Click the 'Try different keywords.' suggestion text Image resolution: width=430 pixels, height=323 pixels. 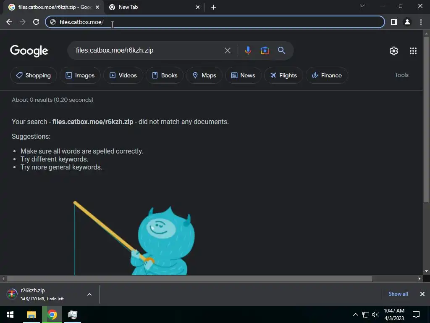[x=54, y=159]
